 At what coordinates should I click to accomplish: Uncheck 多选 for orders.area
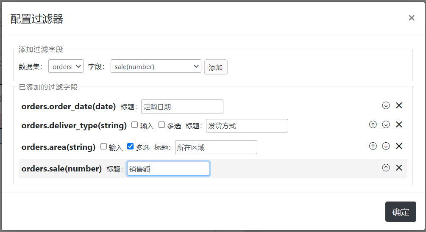pyautogui.click(x=131, y=146)
